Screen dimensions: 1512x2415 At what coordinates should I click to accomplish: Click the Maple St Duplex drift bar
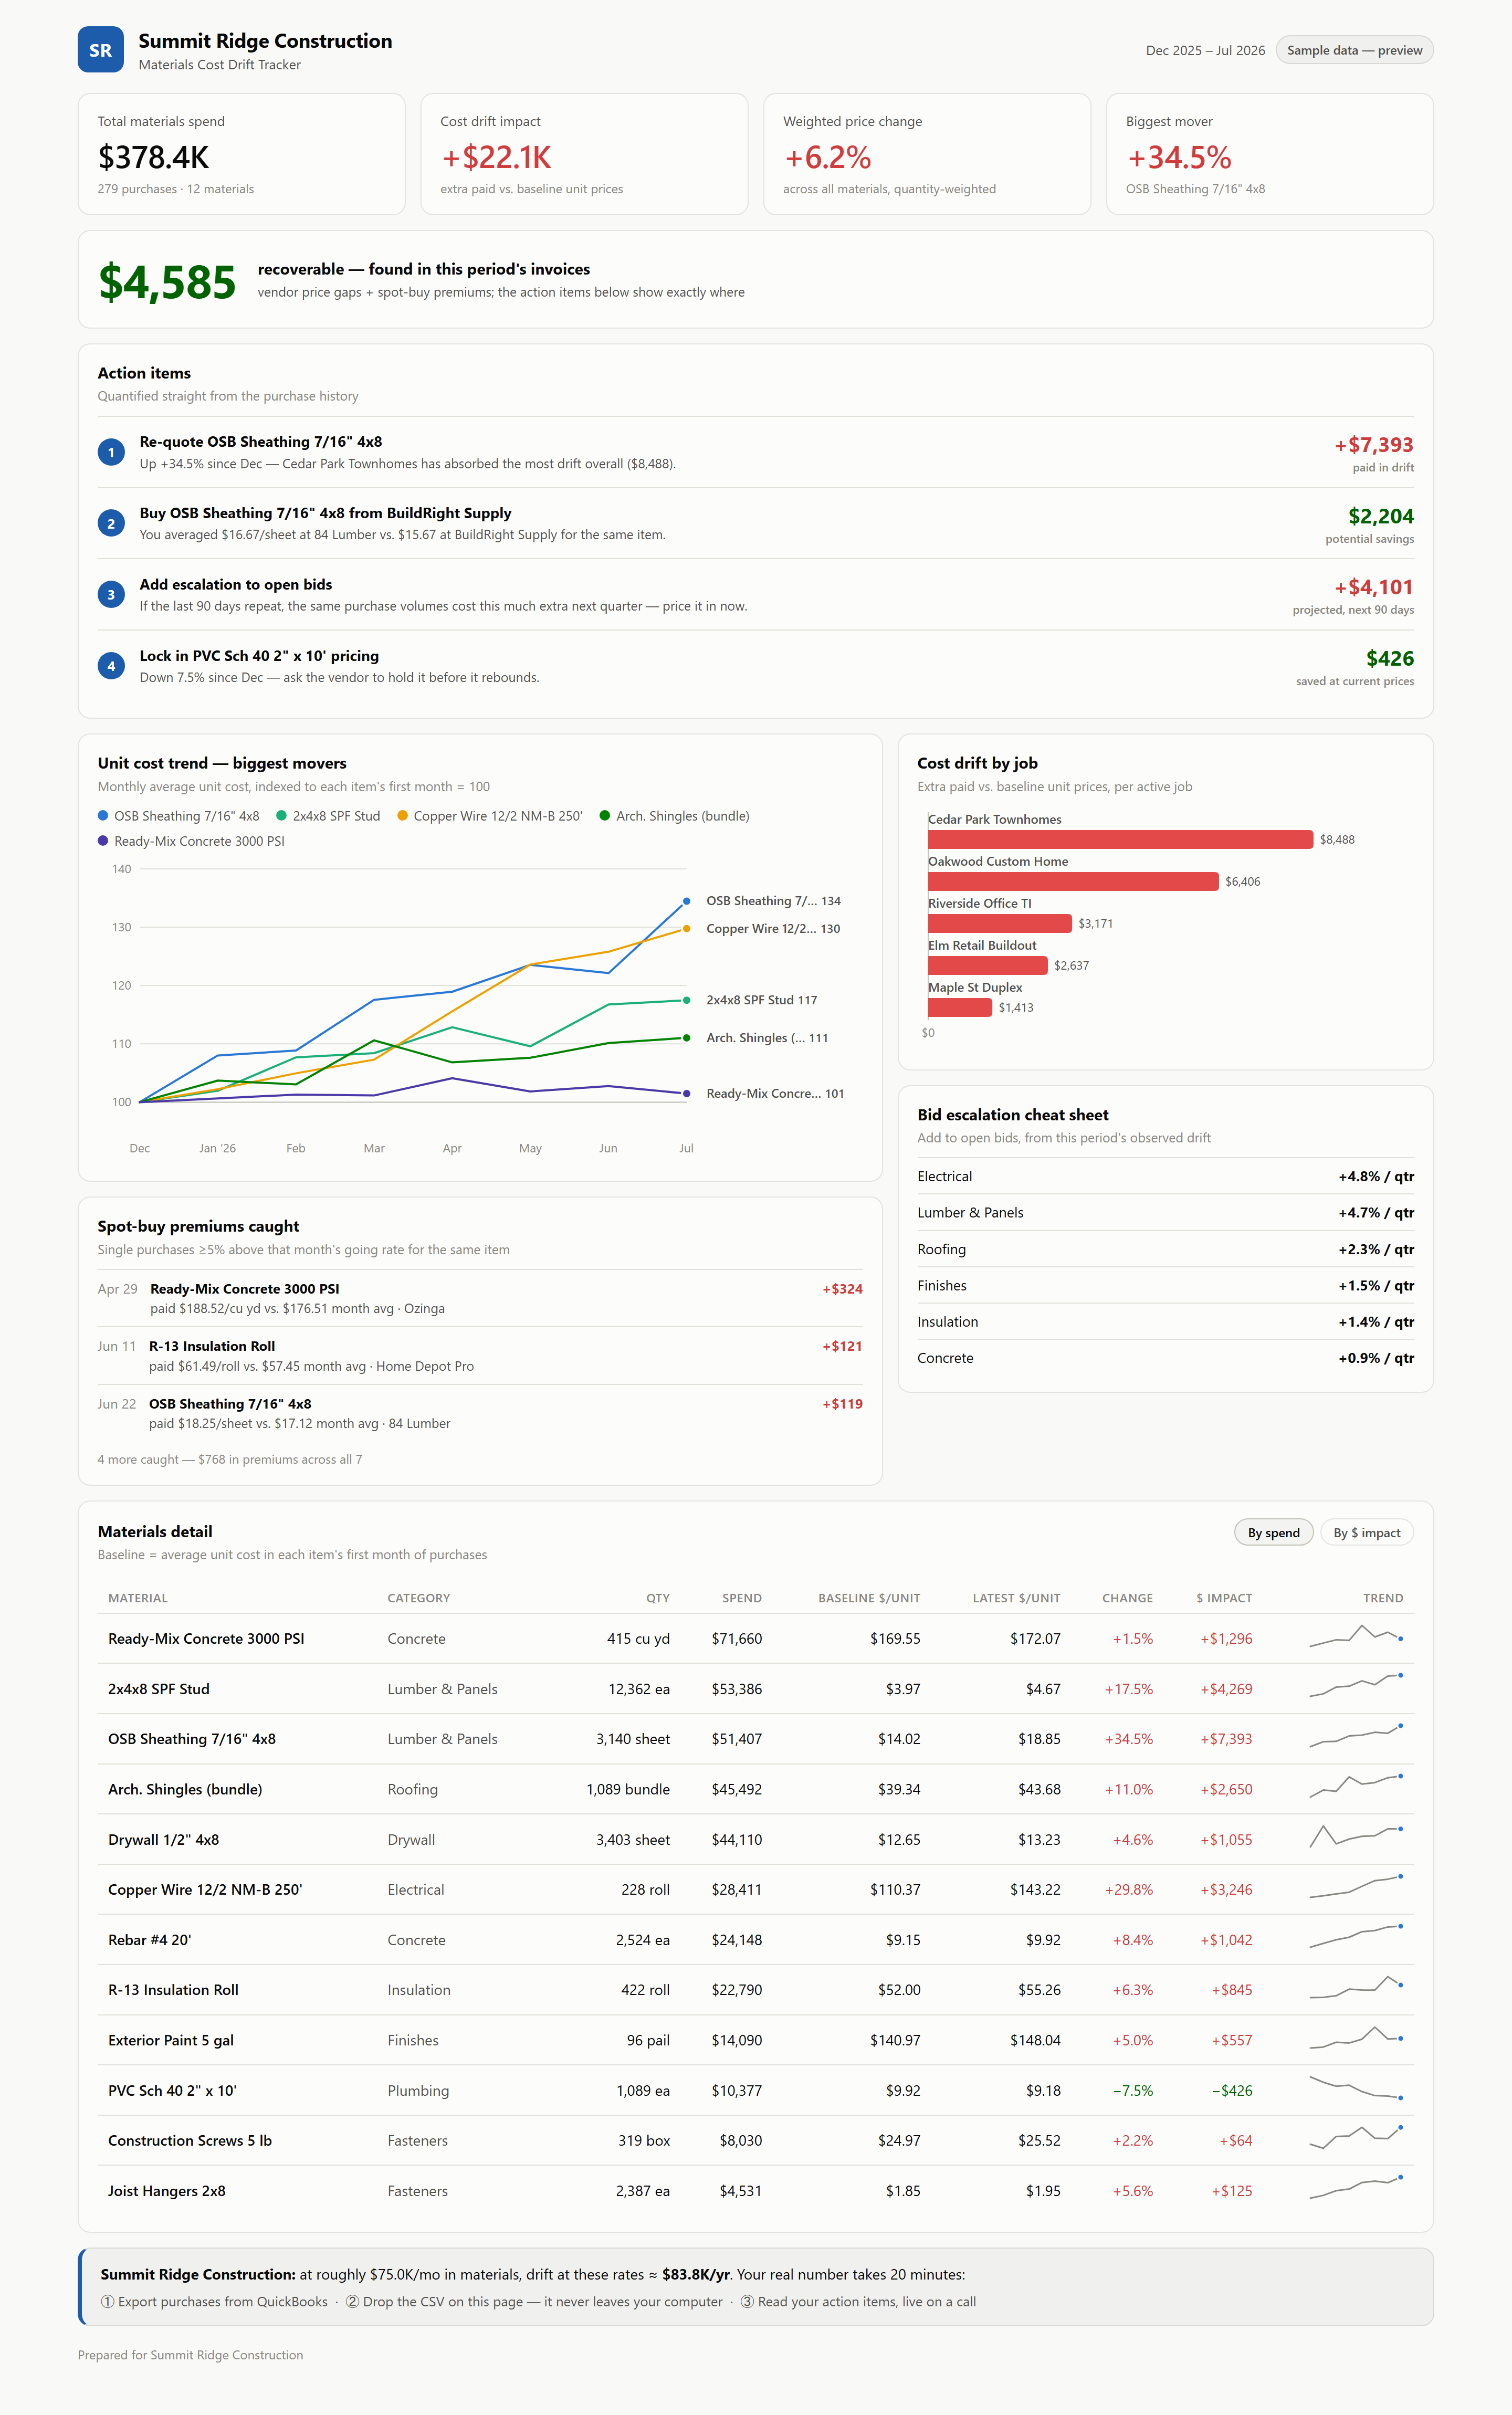pos(960,1007)
